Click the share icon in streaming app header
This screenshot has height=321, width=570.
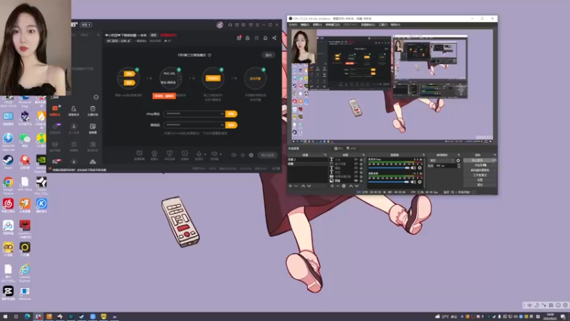(x=274, y=38)
